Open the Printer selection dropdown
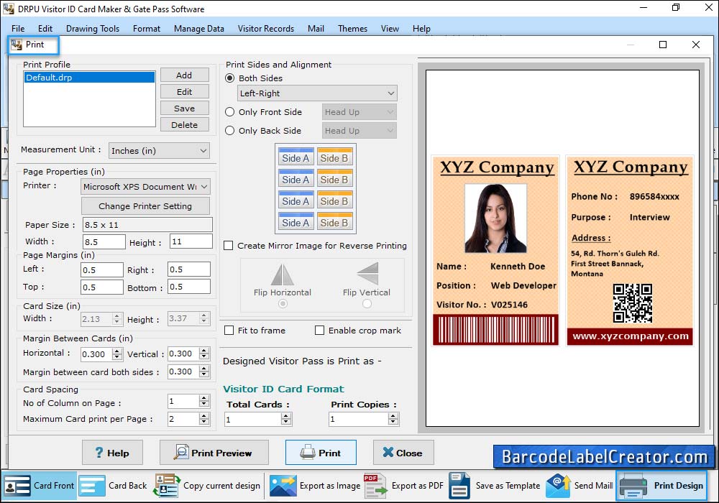Screen dimensions: 719x503 click(x=145, y=186)
